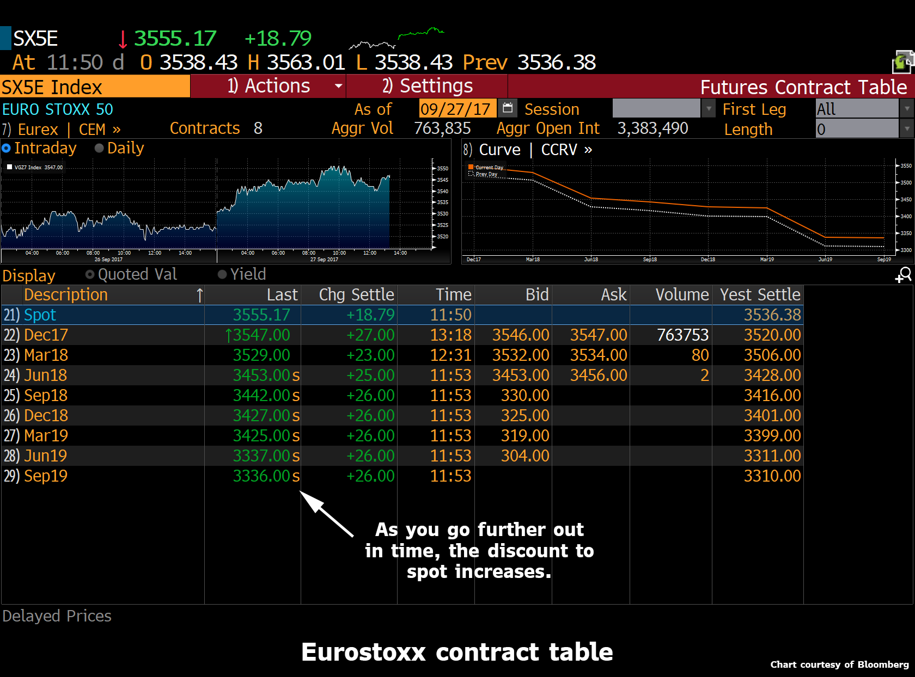Select the Intraday radio button
The height and width of the screenshot is (677, 915).
[x=7, y=148]
